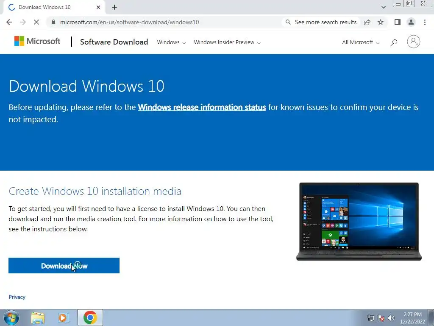Expand the Windows menu dropdown
434x326 pixels.
(171, 42)
